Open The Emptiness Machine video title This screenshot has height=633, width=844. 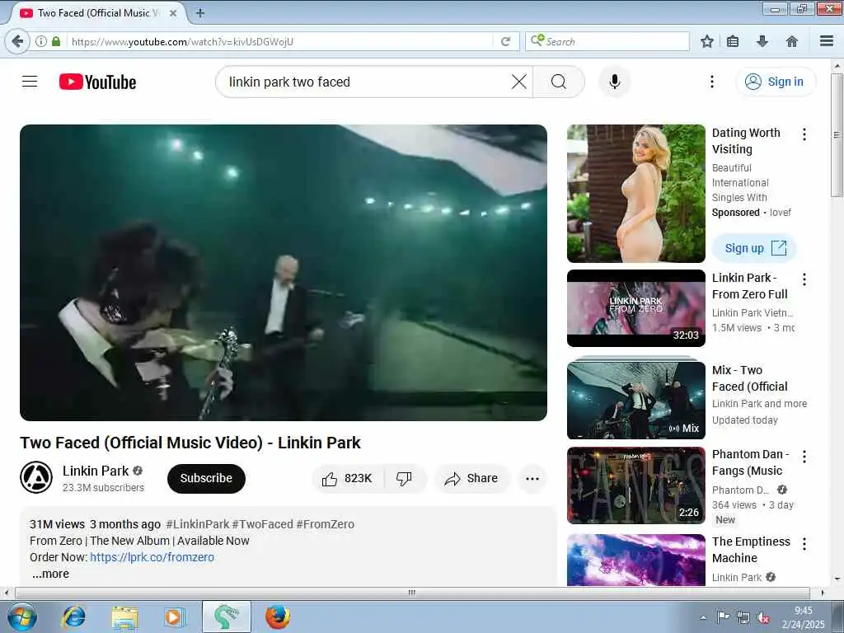[751, 550]
